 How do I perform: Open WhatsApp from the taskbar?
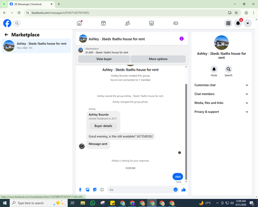92,203
